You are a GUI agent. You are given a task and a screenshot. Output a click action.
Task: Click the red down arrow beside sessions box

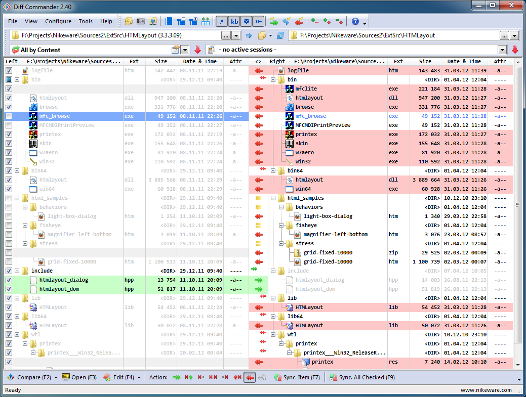[515, 50]
